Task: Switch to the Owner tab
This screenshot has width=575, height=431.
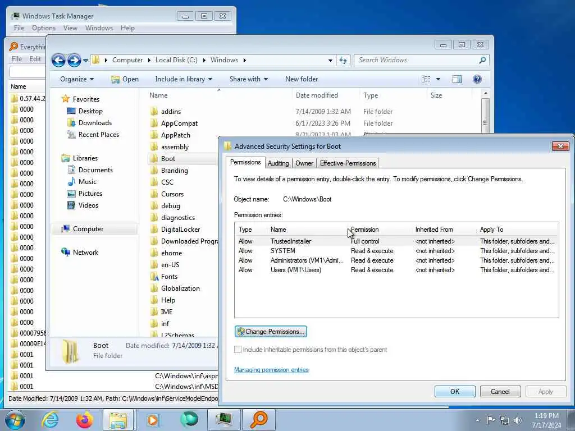Action: coord(304,163)
